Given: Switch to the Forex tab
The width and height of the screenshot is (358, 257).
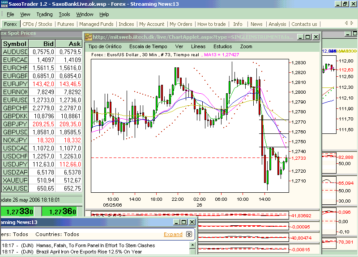Looking at the screenshot, I should point(10,24).
